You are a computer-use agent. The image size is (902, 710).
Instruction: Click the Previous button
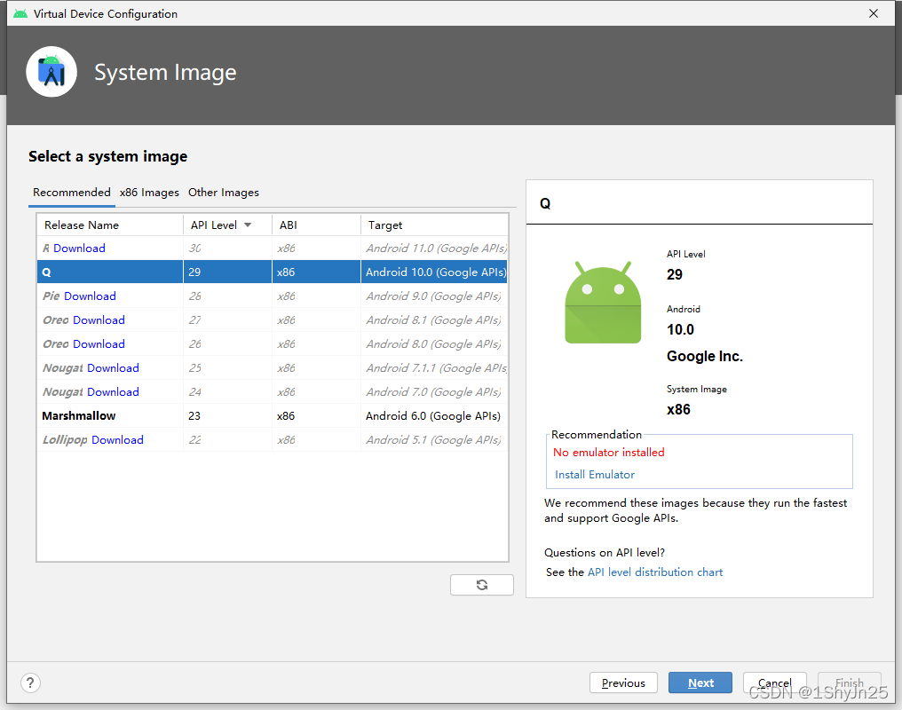(x=623, y=683)
